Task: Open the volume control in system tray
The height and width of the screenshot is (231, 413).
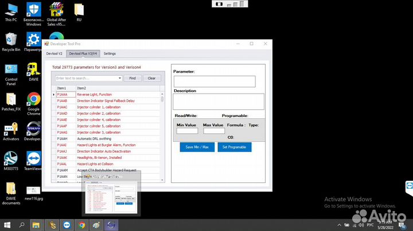Action: pos(361,225)
